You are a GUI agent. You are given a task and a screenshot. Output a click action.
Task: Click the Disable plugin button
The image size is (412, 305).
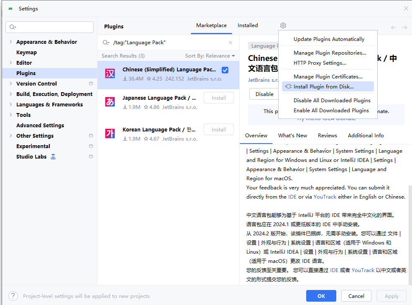click(264, 94)
